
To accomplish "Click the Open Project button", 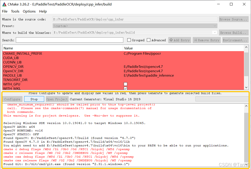I will pyautogui.click(x=57, y=99).
